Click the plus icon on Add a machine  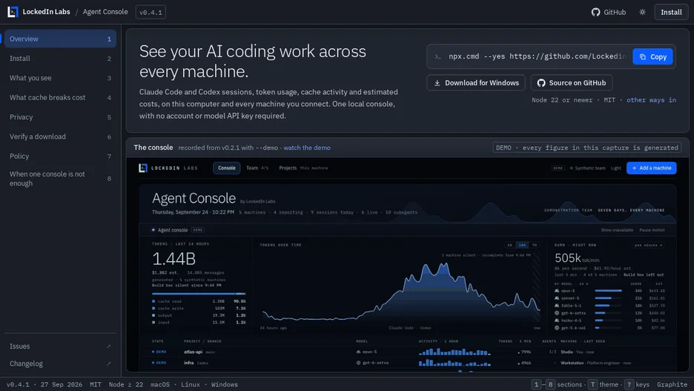click(634, 168)
